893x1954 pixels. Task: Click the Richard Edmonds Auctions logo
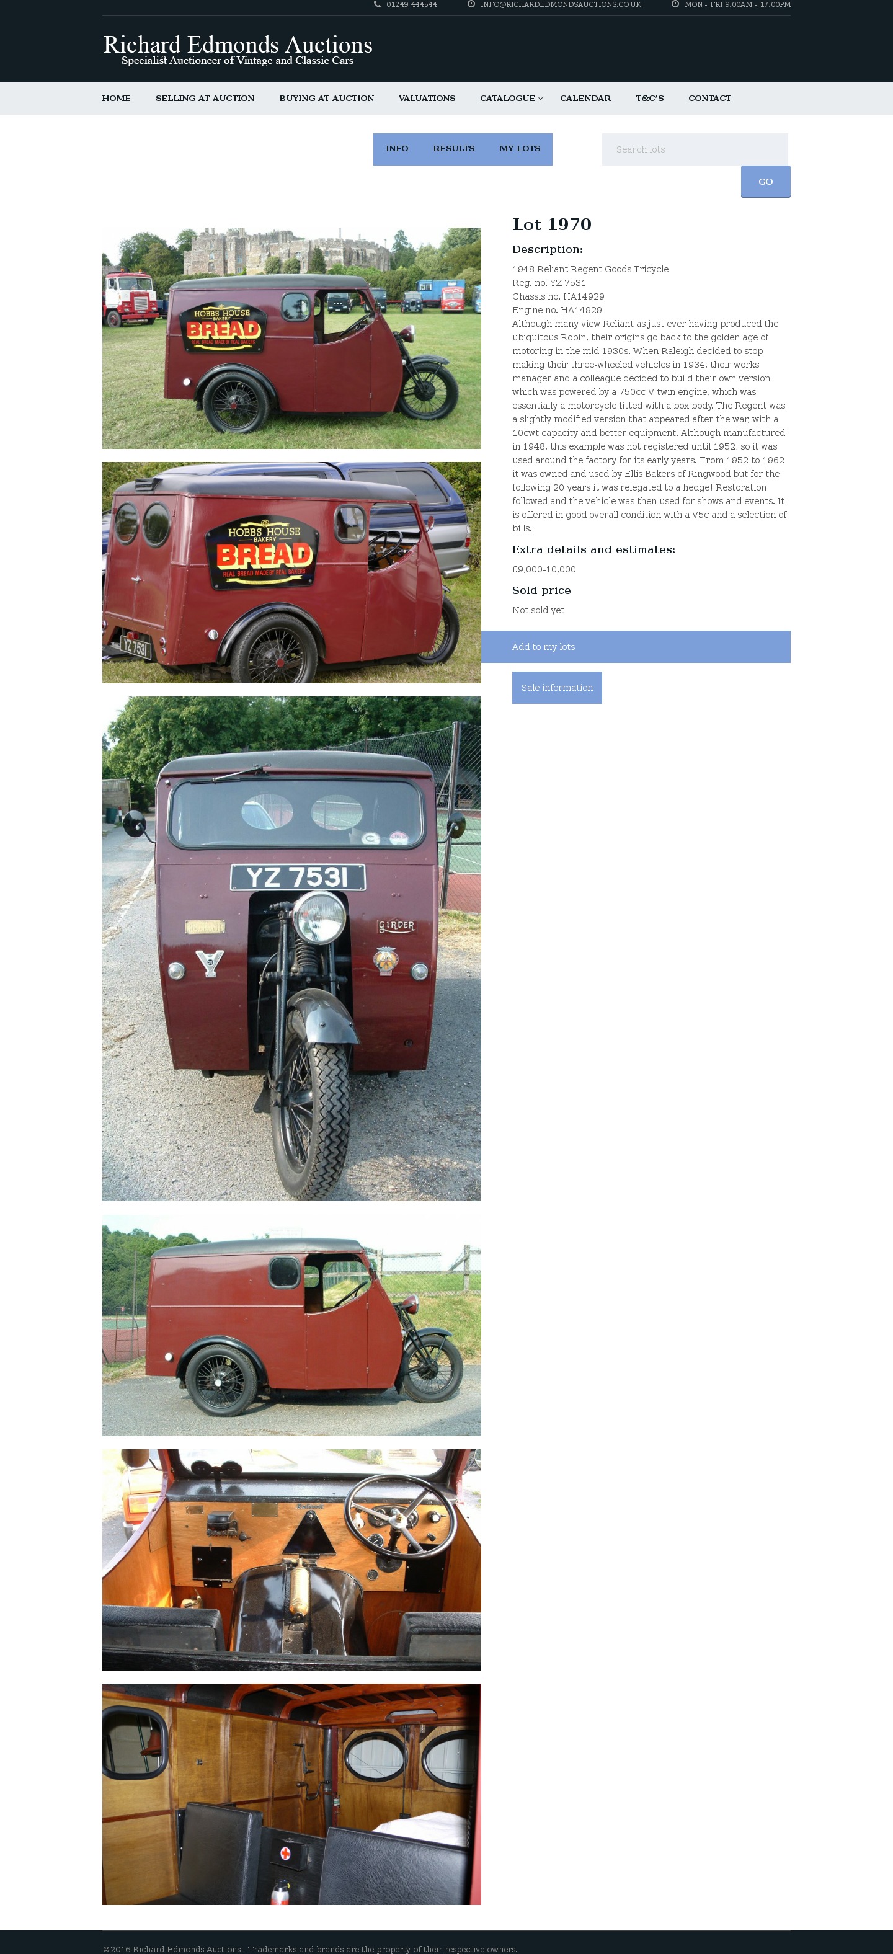[238, 50]
